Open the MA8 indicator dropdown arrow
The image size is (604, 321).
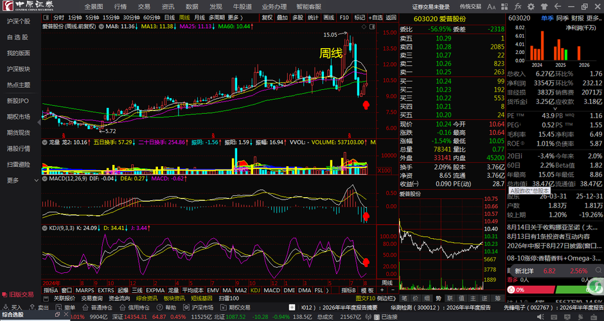(102, 26)
